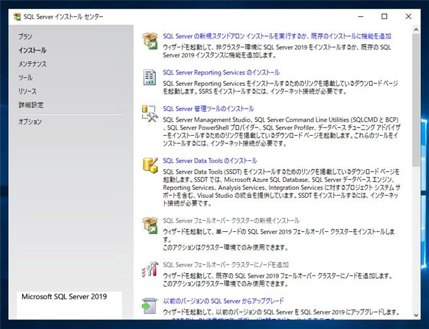This screenshot has width=429, height=329.
Task: Click description mentioning SQL Server Management Studio
Action: [x=281, y=131]
